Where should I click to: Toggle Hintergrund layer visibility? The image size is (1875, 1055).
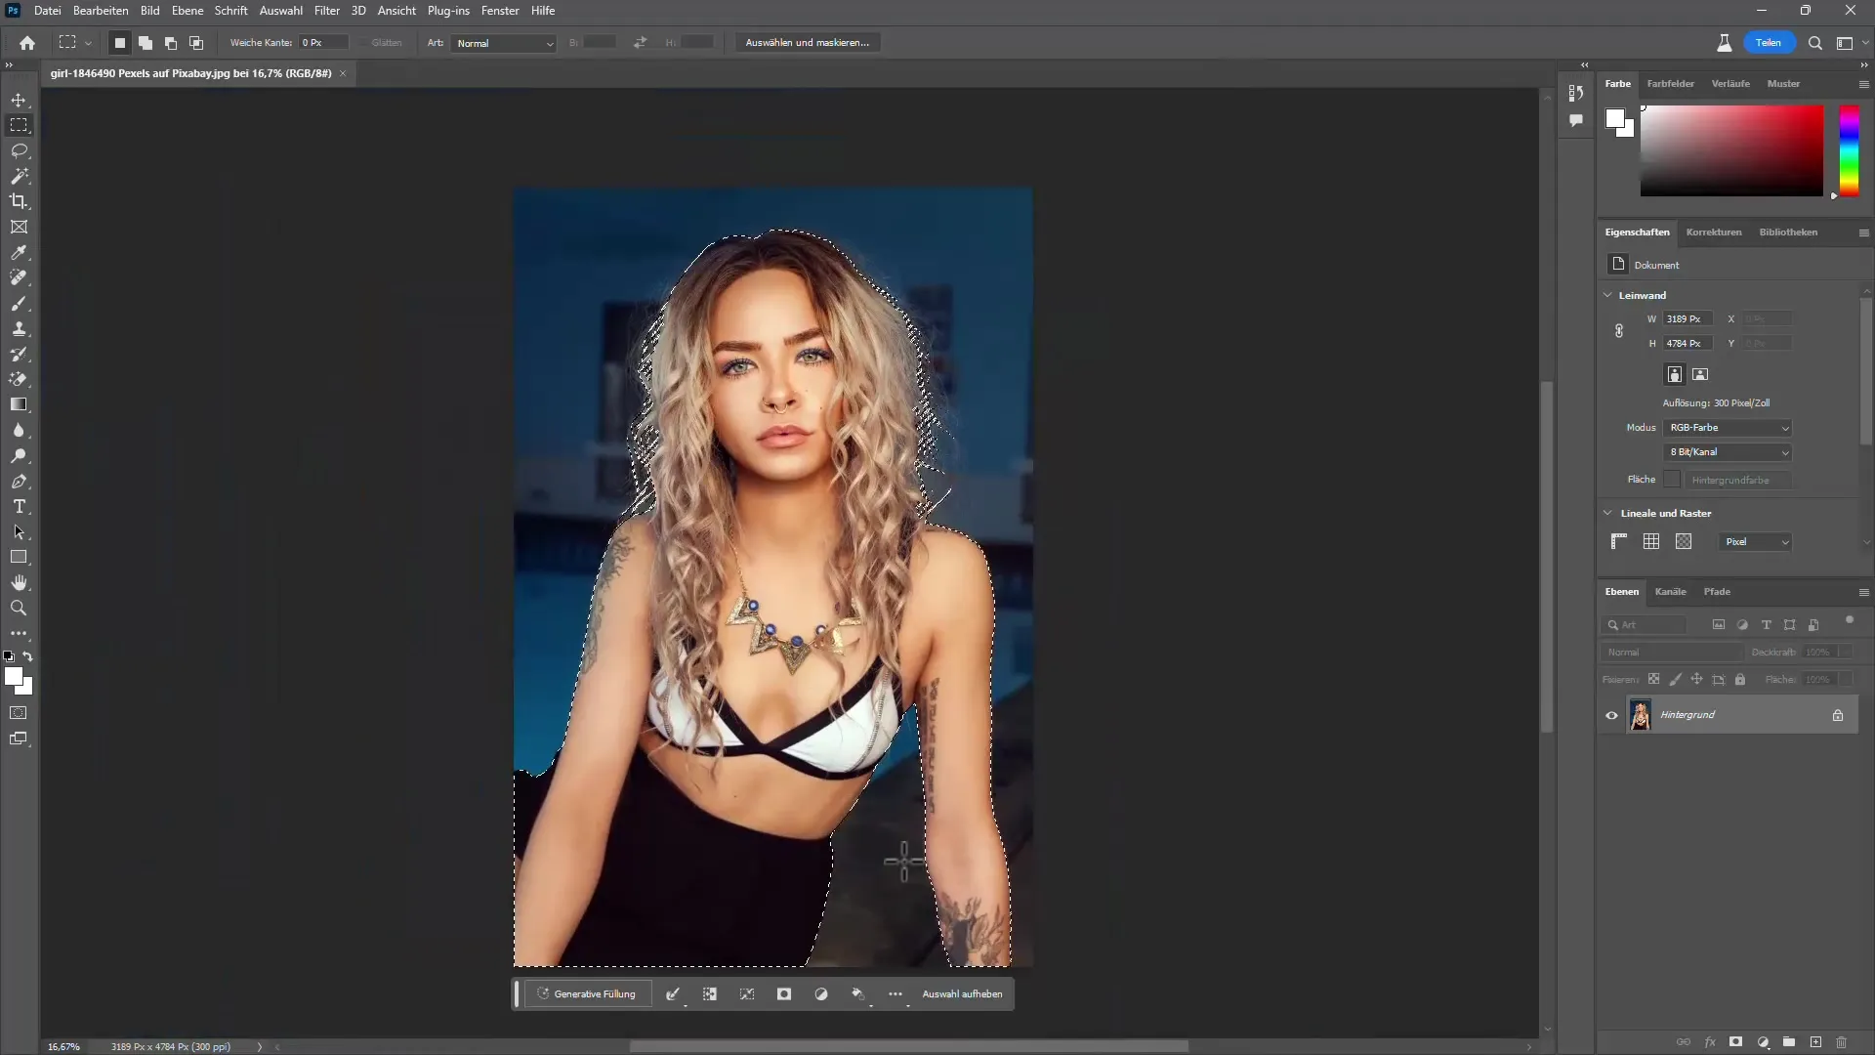pyautogui.click(x=1612, y=715)
